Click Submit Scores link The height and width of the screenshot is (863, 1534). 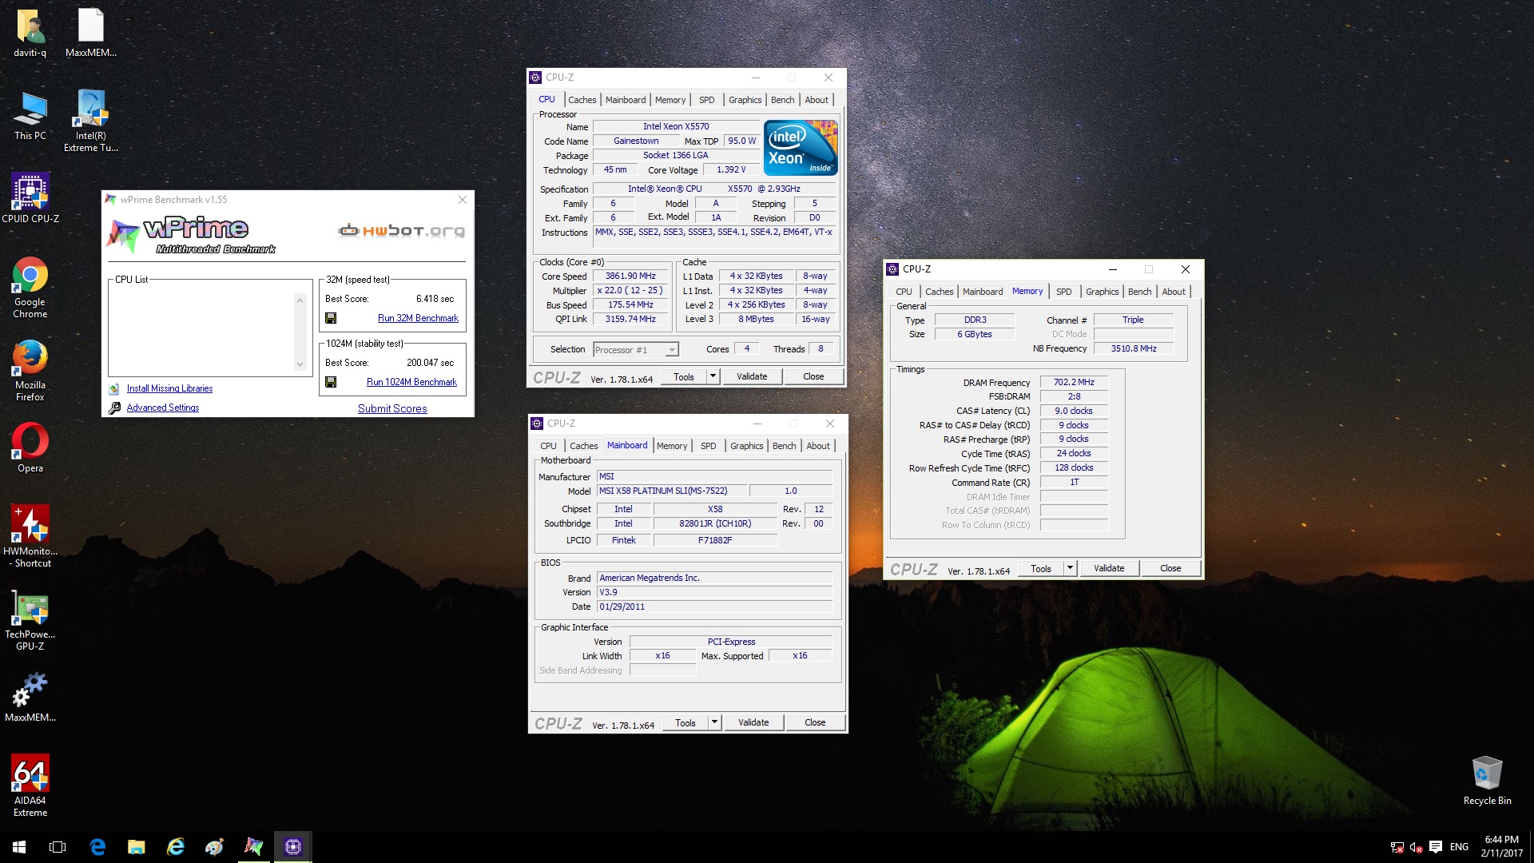[392, 408]
